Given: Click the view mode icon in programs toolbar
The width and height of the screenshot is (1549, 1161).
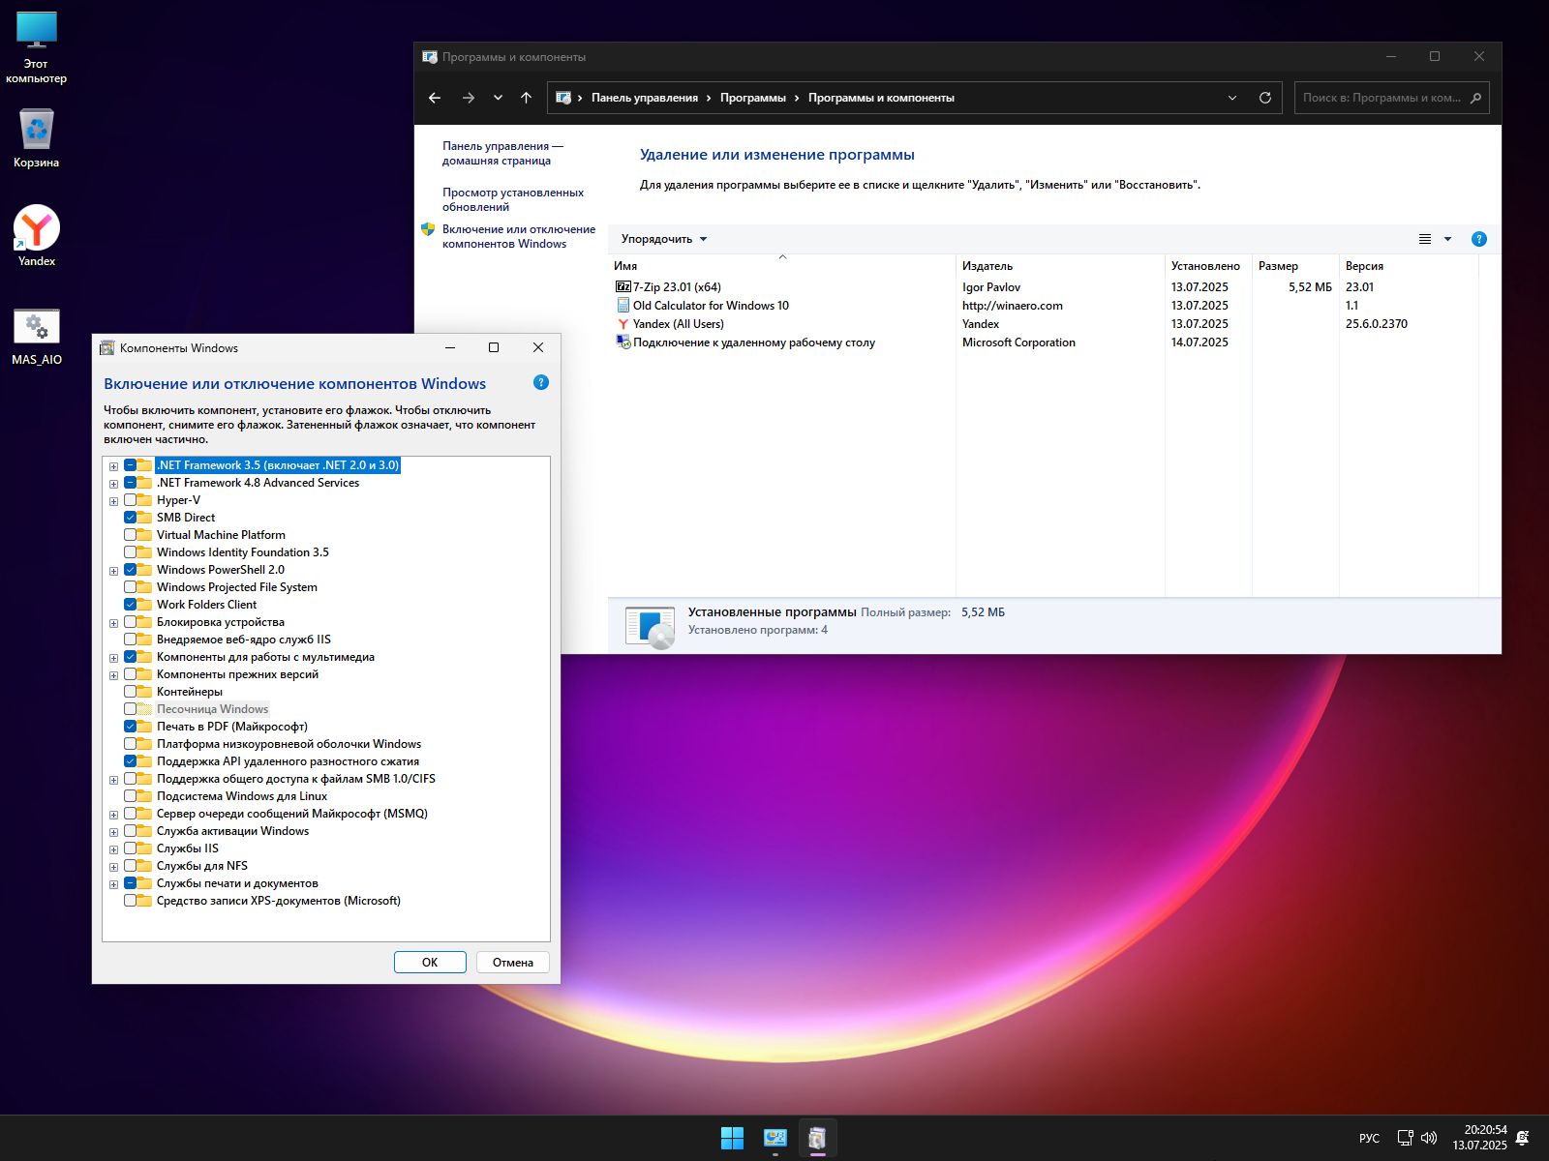Looking at the screenshot, I should [1425, 239].
